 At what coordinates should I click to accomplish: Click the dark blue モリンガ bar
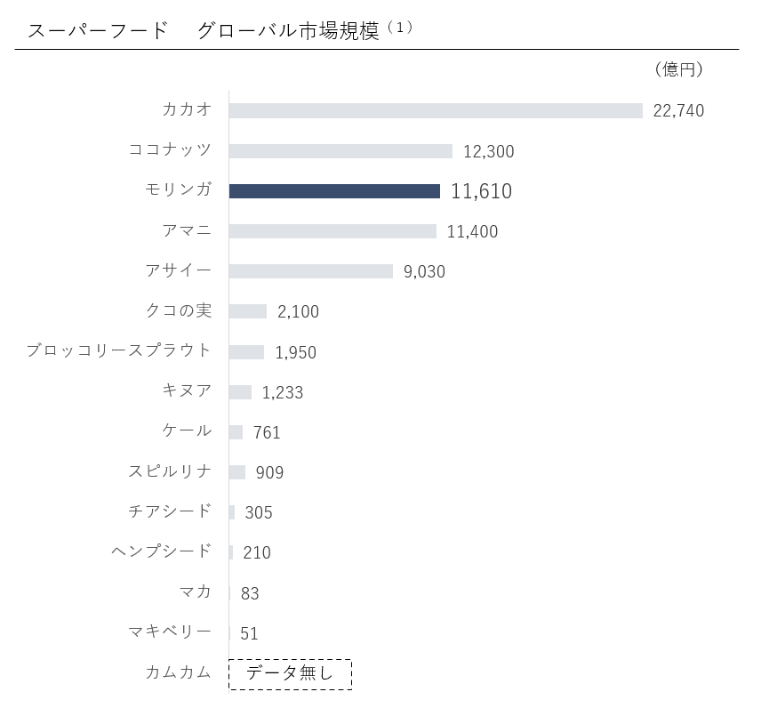click(x=334, y=191)
